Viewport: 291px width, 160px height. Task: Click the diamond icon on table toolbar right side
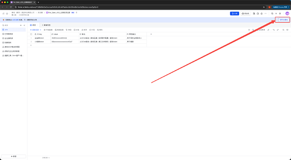(x=249, y=30)
